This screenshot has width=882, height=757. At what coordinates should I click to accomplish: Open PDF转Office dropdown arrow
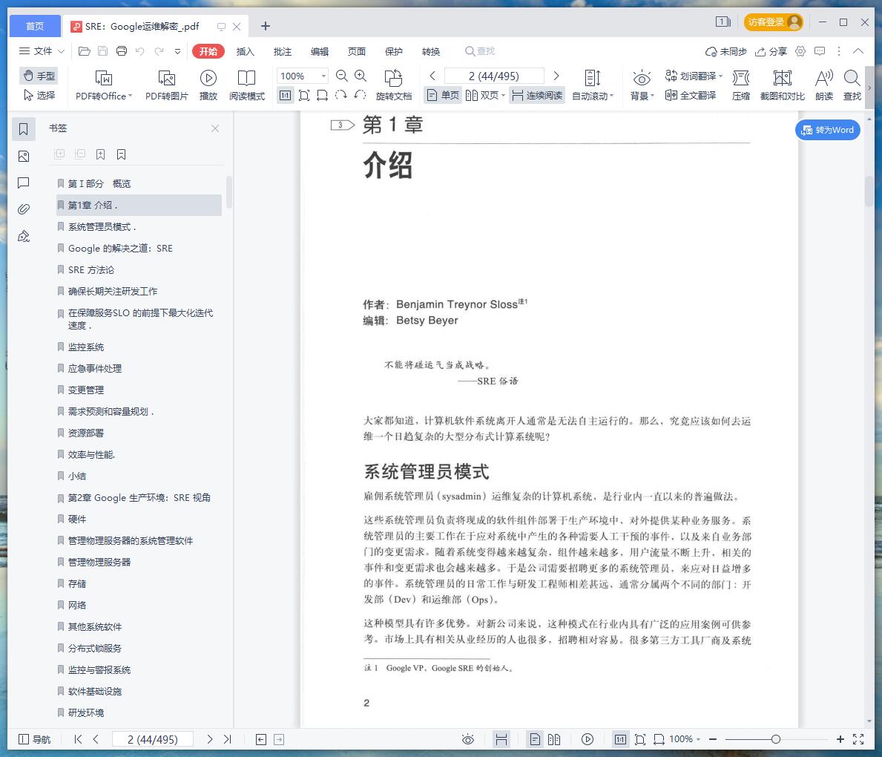pos(130,96)
